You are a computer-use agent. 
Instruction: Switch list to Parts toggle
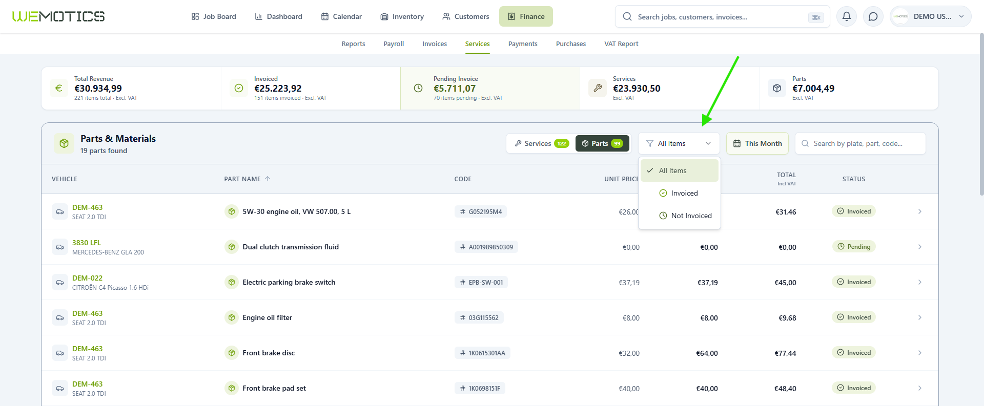point(602,143)
